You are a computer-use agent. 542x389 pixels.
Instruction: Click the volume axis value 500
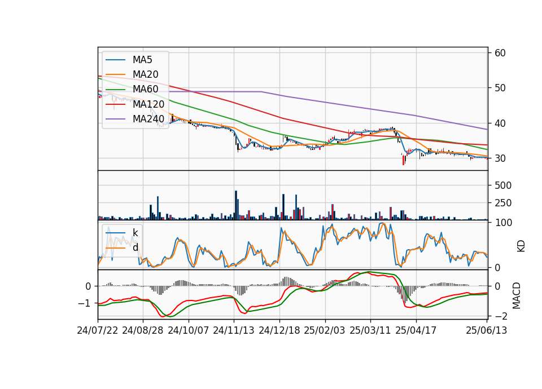coord(503,185)
